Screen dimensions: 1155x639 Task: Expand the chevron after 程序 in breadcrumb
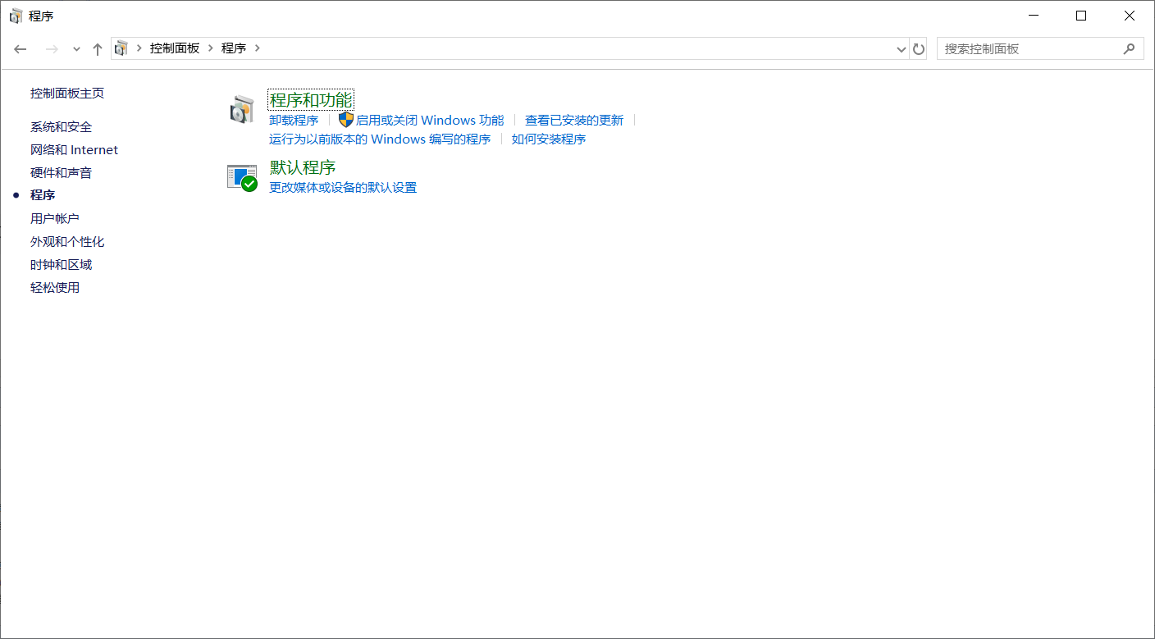pos(257,48)
